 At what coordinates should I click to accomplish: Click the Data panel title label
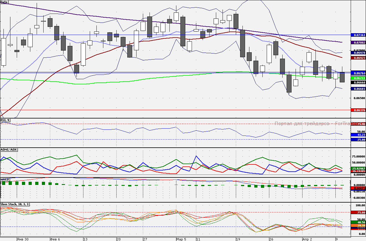pyautogui.click(x=4, y=2)
